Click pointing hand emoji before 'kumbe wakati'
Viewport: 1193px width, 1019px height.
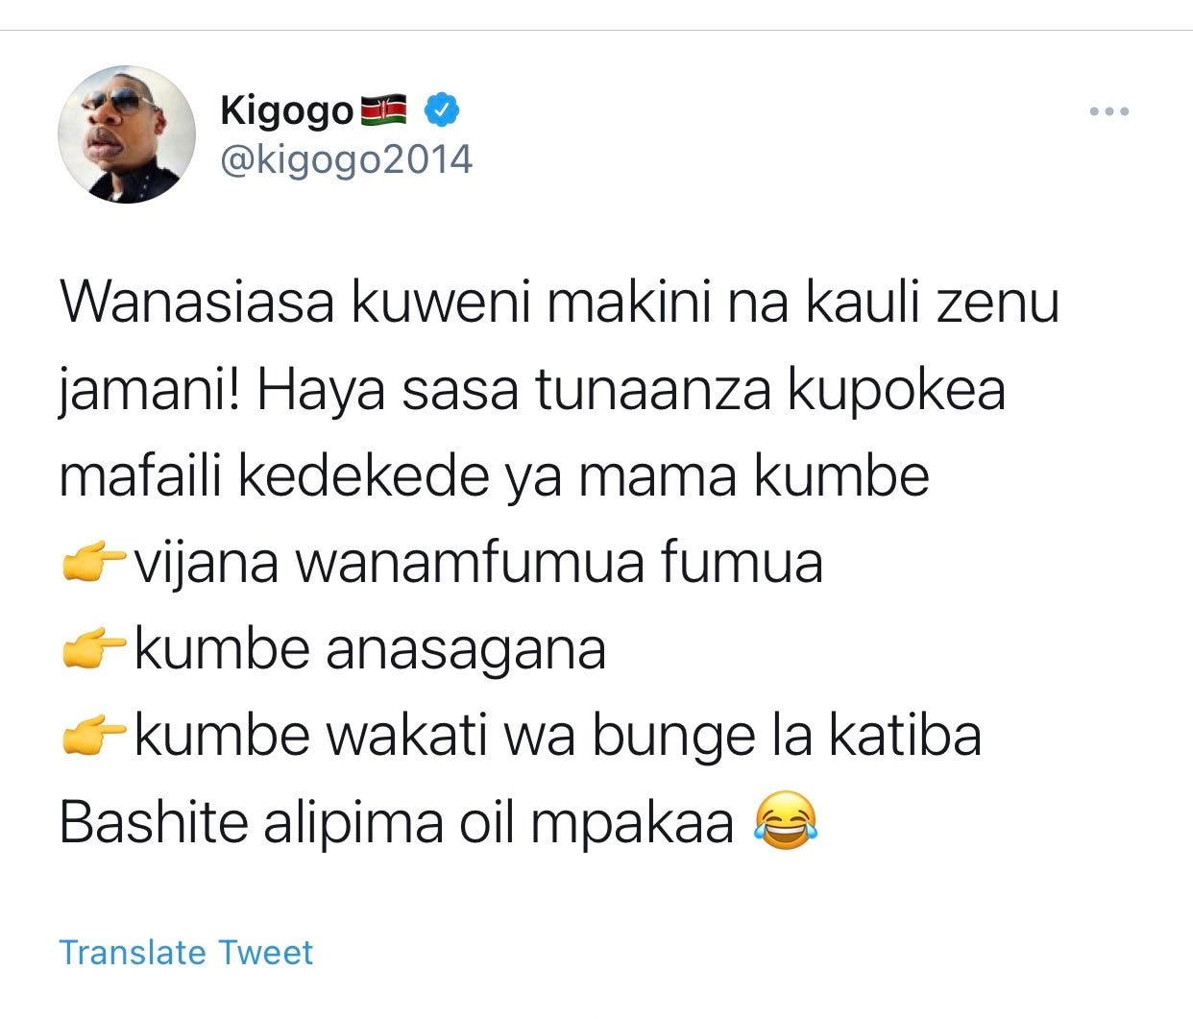(93, 737)
